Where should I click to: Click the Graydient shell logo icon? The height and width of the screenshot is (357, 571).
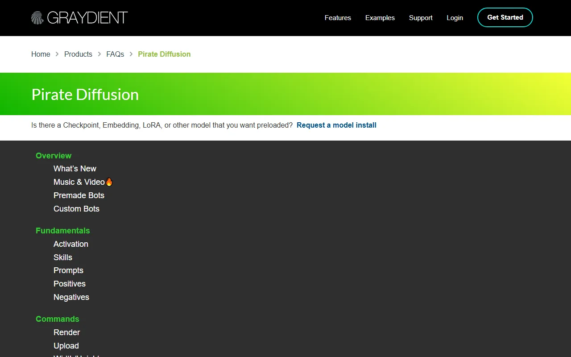coord(37,18)
